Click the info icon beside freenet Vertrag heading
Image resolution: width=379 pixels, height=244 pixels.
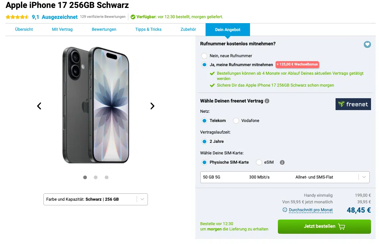tap(267, 101)
